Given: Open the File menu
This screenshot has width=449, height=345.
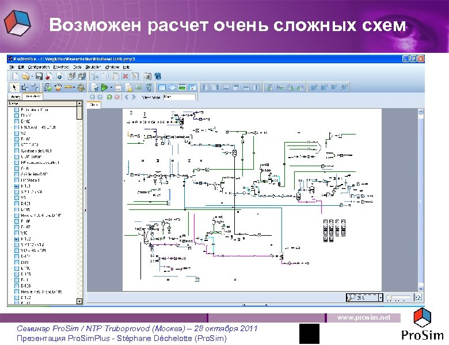Looking at the screenshot, I should point(12,67).
